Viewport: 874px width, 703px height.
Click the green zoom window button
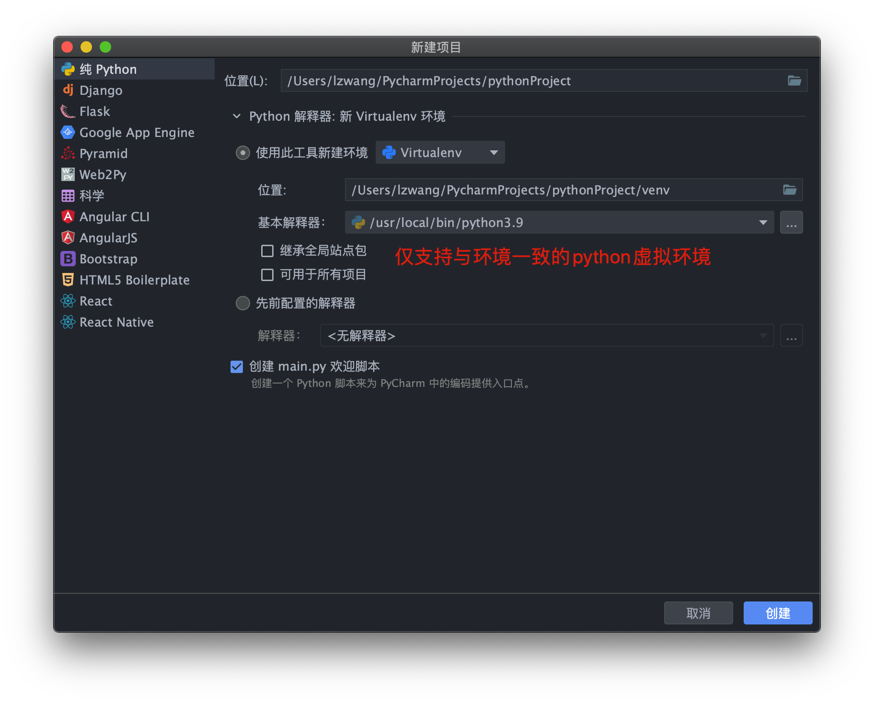[x=105, y=47]
